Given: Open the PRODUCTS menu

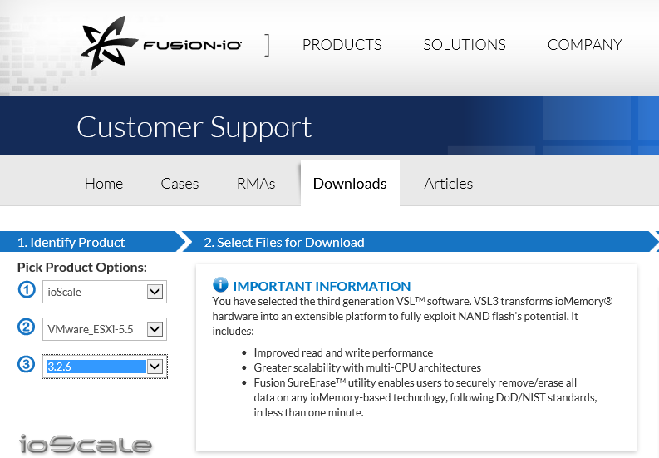Looking at the screenshot, I should click(342, 45).
